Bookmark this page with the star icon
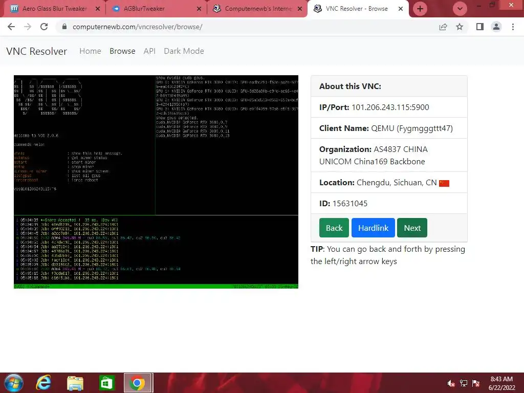The width and height of the screenshot is (524, 393). point(460,27)
